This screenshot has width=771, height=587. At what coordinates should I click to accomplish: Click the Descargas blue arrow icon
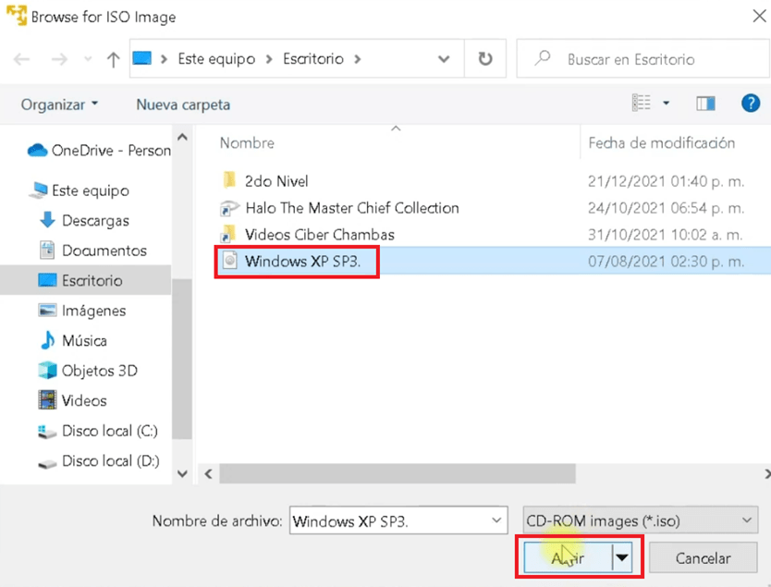coord(47,220)
